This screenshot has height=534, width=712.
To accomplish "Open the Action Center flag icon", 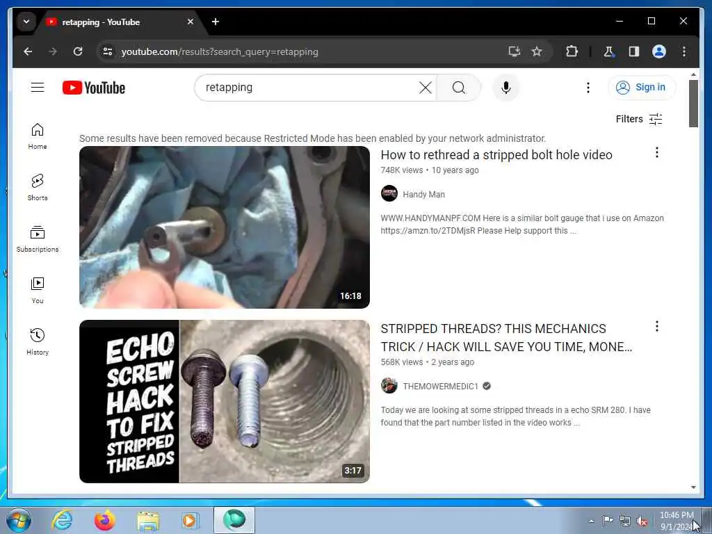I will 608,520.
